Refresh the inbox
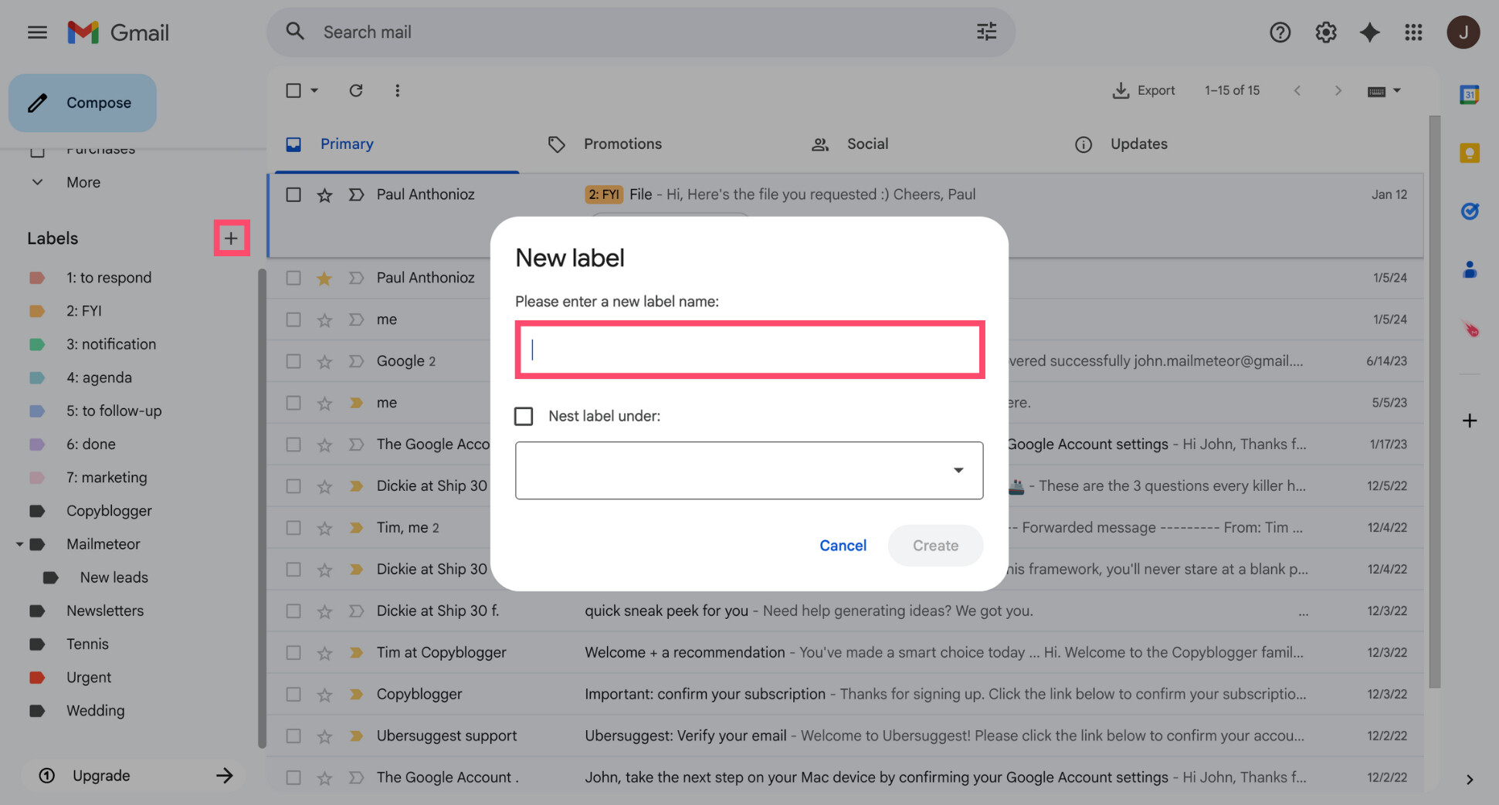Screen dimensions: 1499x805 tap(356, 90)
